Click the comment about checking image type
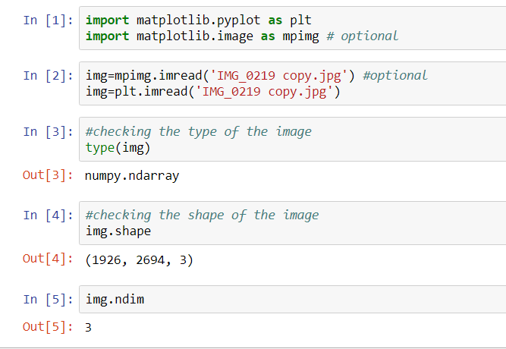 pyautogui.click(x=199, y=132)
